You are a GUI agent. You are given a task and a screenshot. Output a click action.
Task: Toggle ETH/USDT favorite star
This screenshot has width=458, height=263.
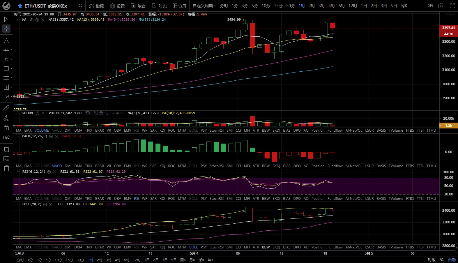[x=20, y=6]
